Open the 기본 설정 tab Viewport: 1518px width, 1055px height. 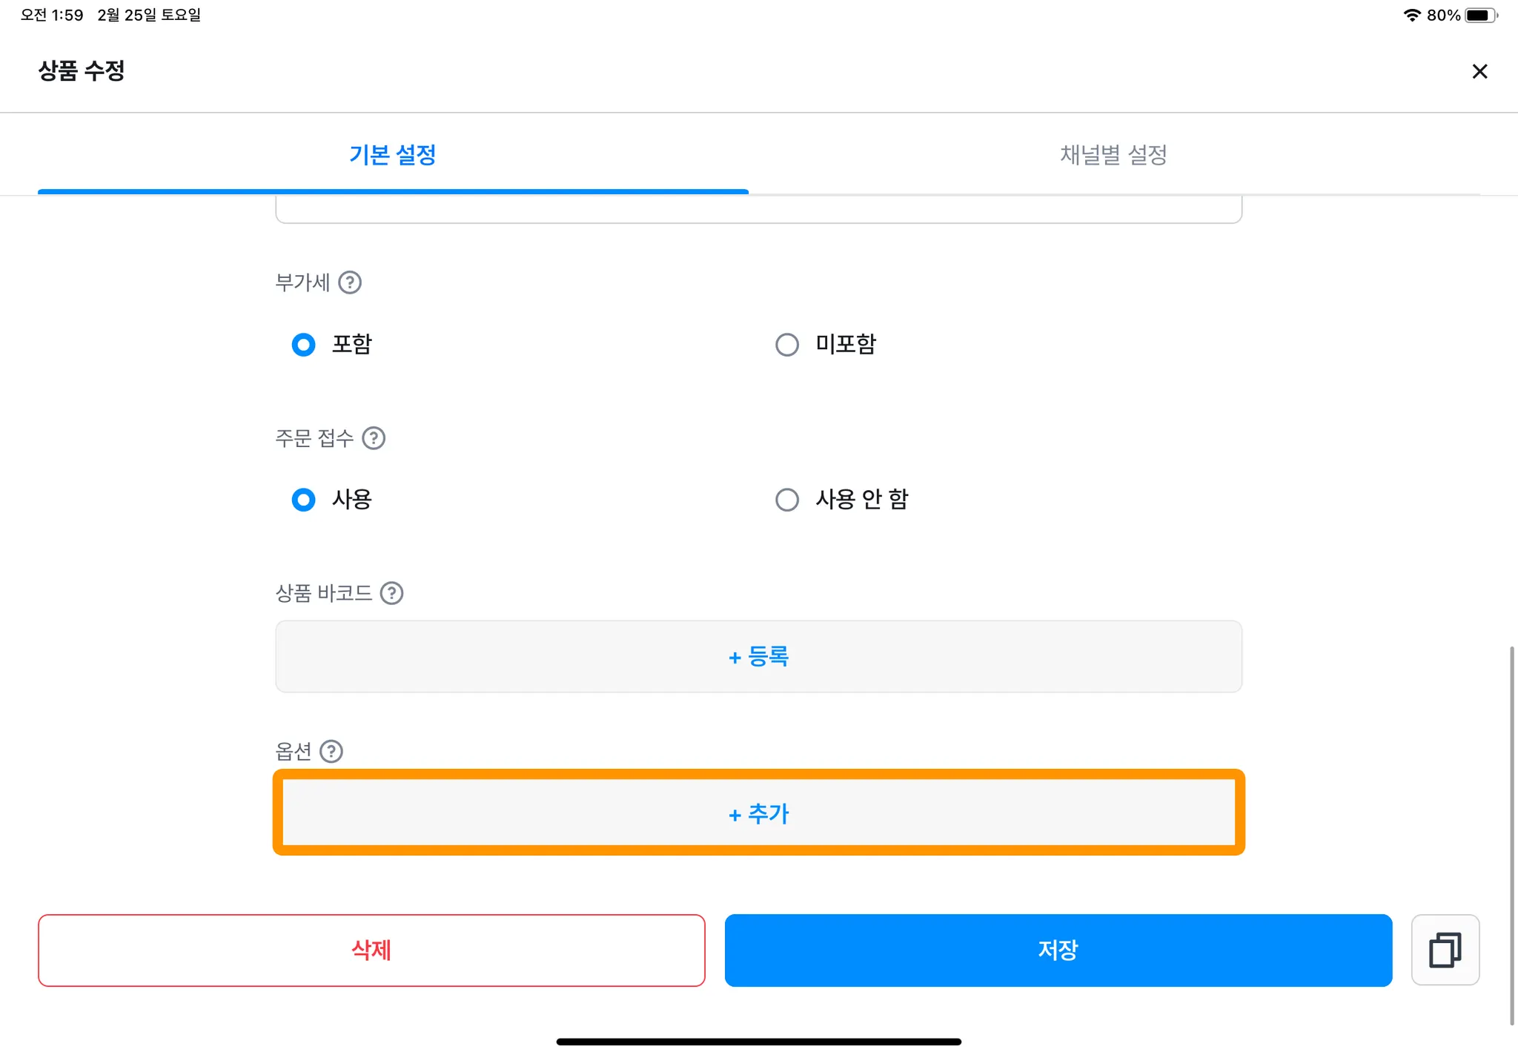(393, 155)
